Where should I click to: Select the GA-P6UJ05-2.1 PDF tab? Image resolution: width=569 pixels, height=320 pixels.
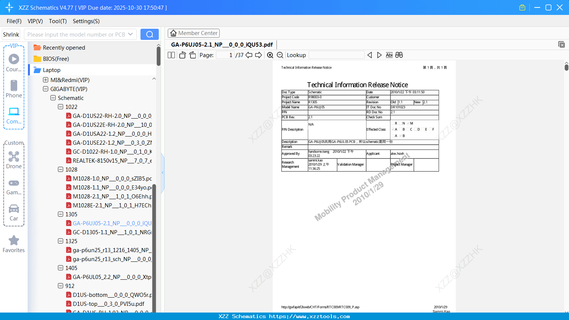222,44
